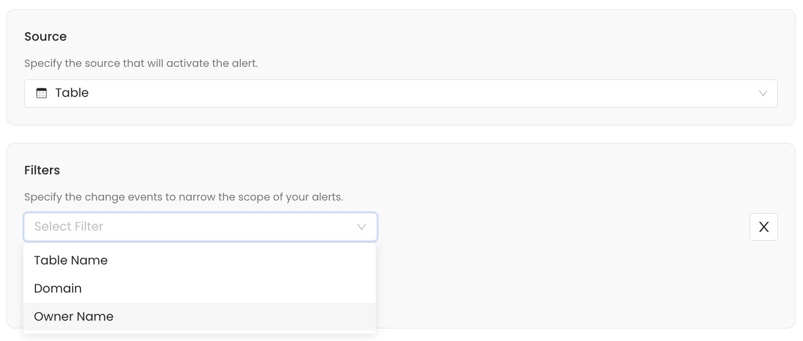Click the 'Specify the change events' description
The height and width of the screenshot is (341, 803).
pos(184,197)
